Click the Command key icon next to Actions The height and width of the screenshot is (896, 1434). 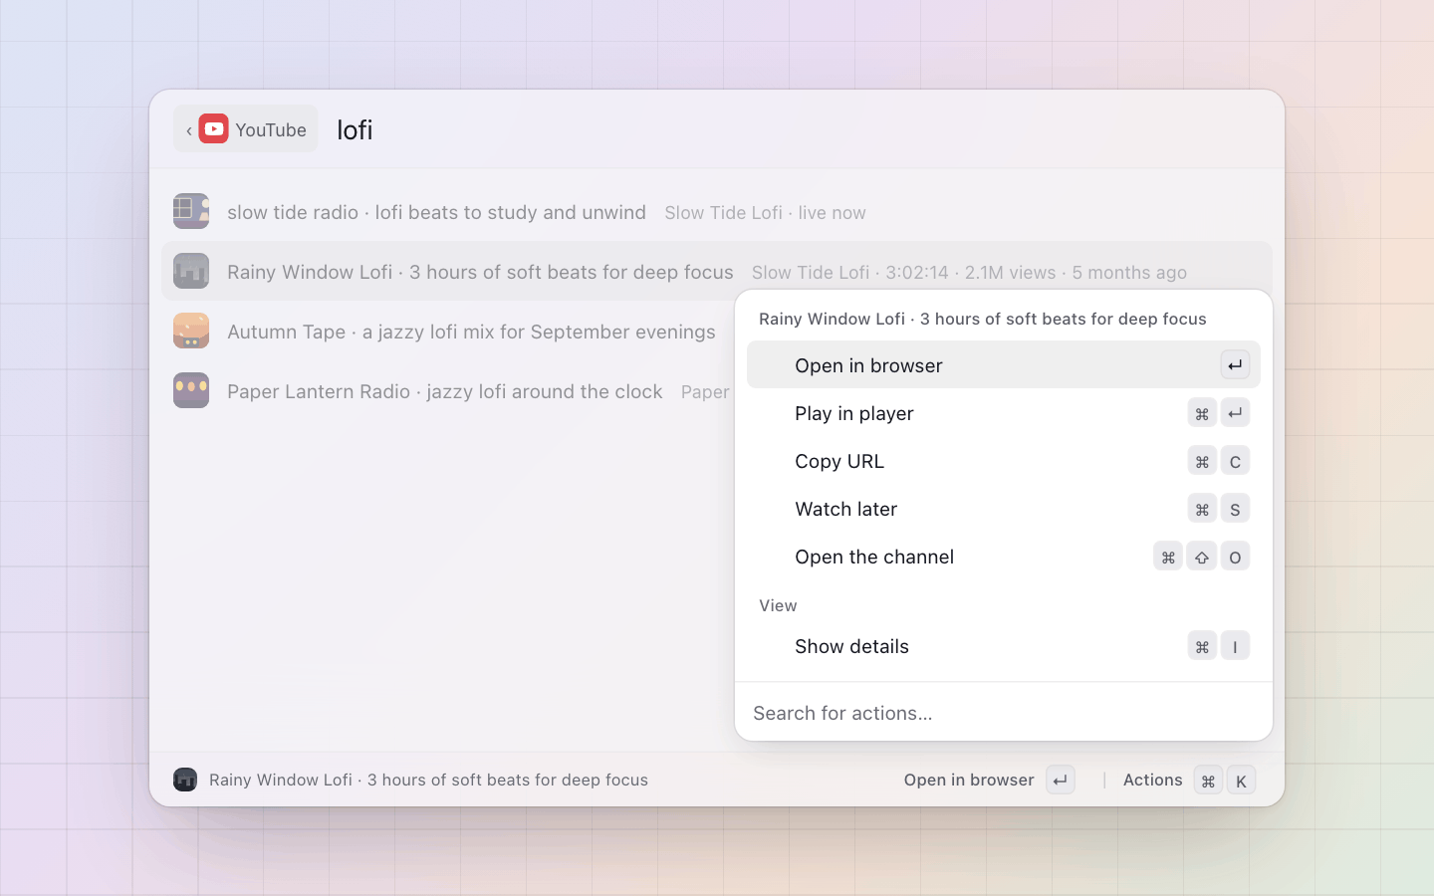coord(1208,781)
